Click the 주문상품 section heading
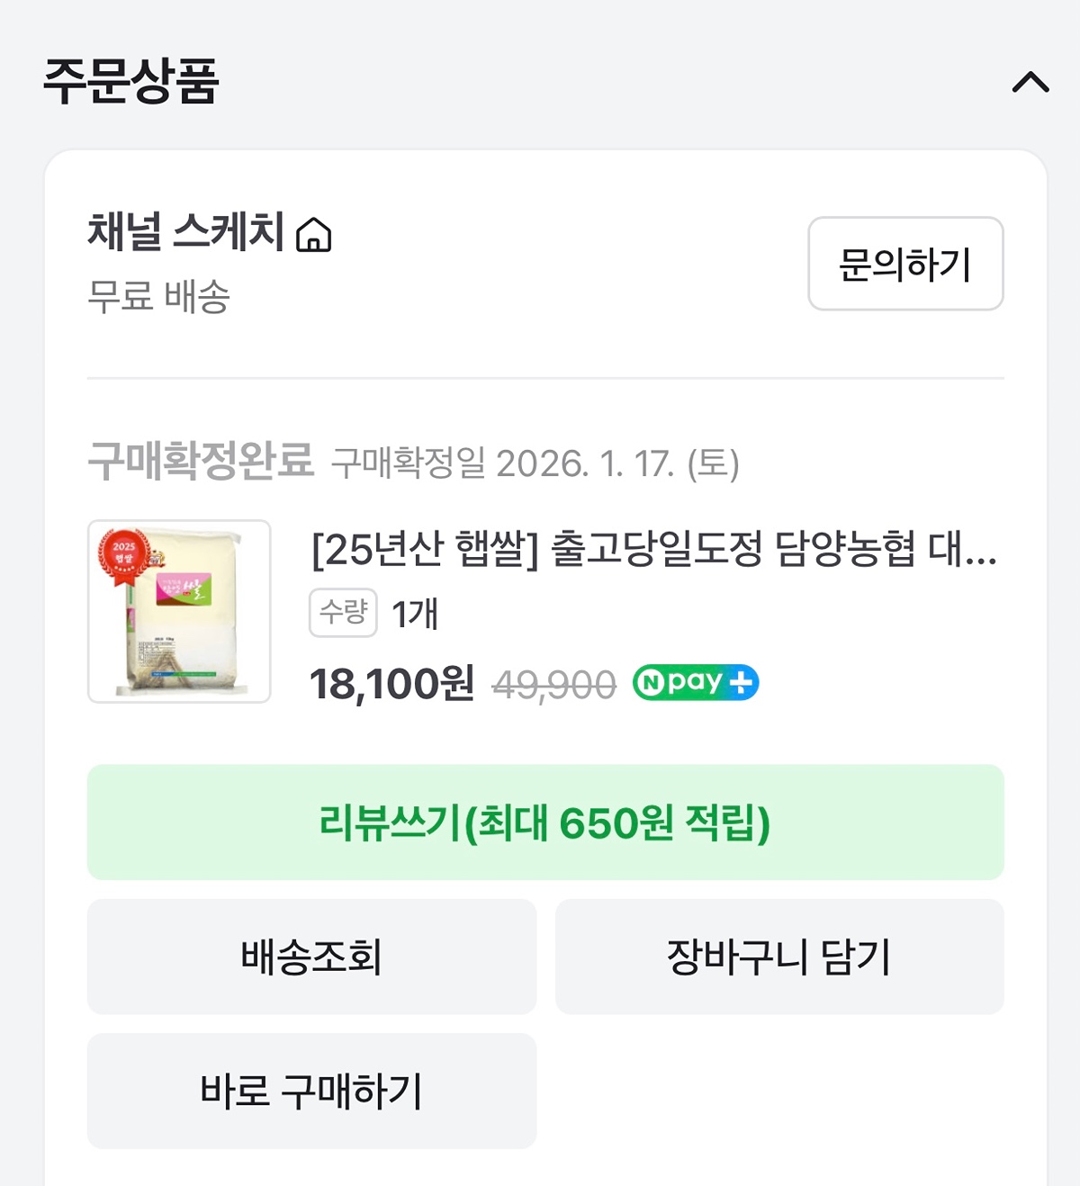This screenshot has height=1186, width=1080. tap(131, 81)
